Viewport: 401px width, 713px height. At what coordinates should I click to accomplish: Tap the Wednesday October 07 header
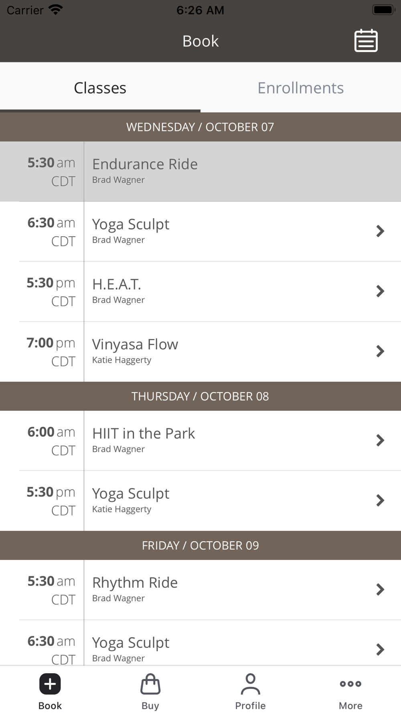(200, 127)
